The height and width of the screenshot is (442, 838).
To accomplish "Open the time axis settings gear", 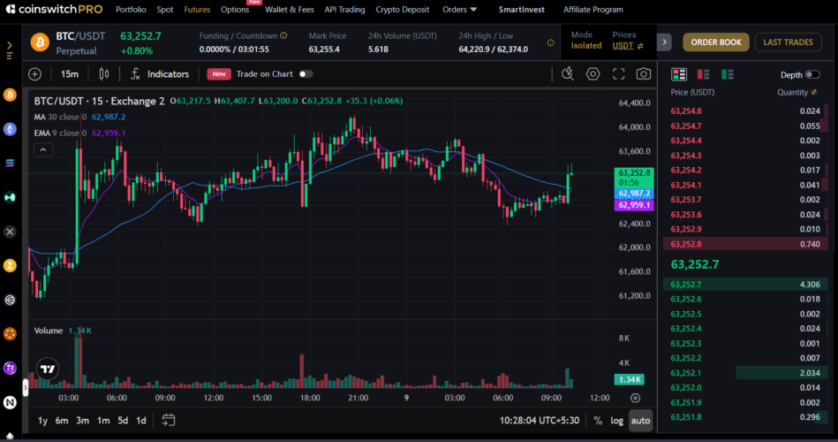I will pyautogui.click(x=635, y=398).
